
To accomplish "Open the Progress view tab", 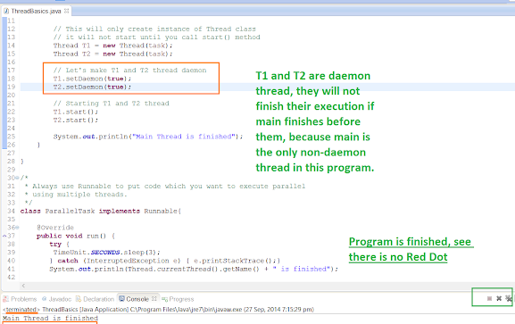I will 178,299.
